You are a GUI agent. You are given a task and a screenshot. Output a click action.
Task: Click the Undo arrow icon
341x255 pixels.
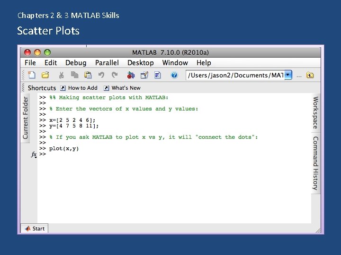click(x=101, y=75)
